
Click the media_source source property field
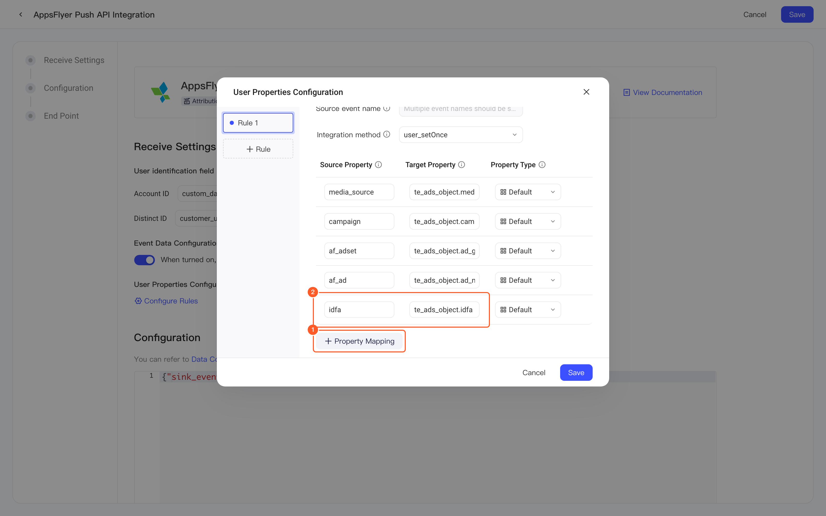pyautogui.click(x=359, y=192)
